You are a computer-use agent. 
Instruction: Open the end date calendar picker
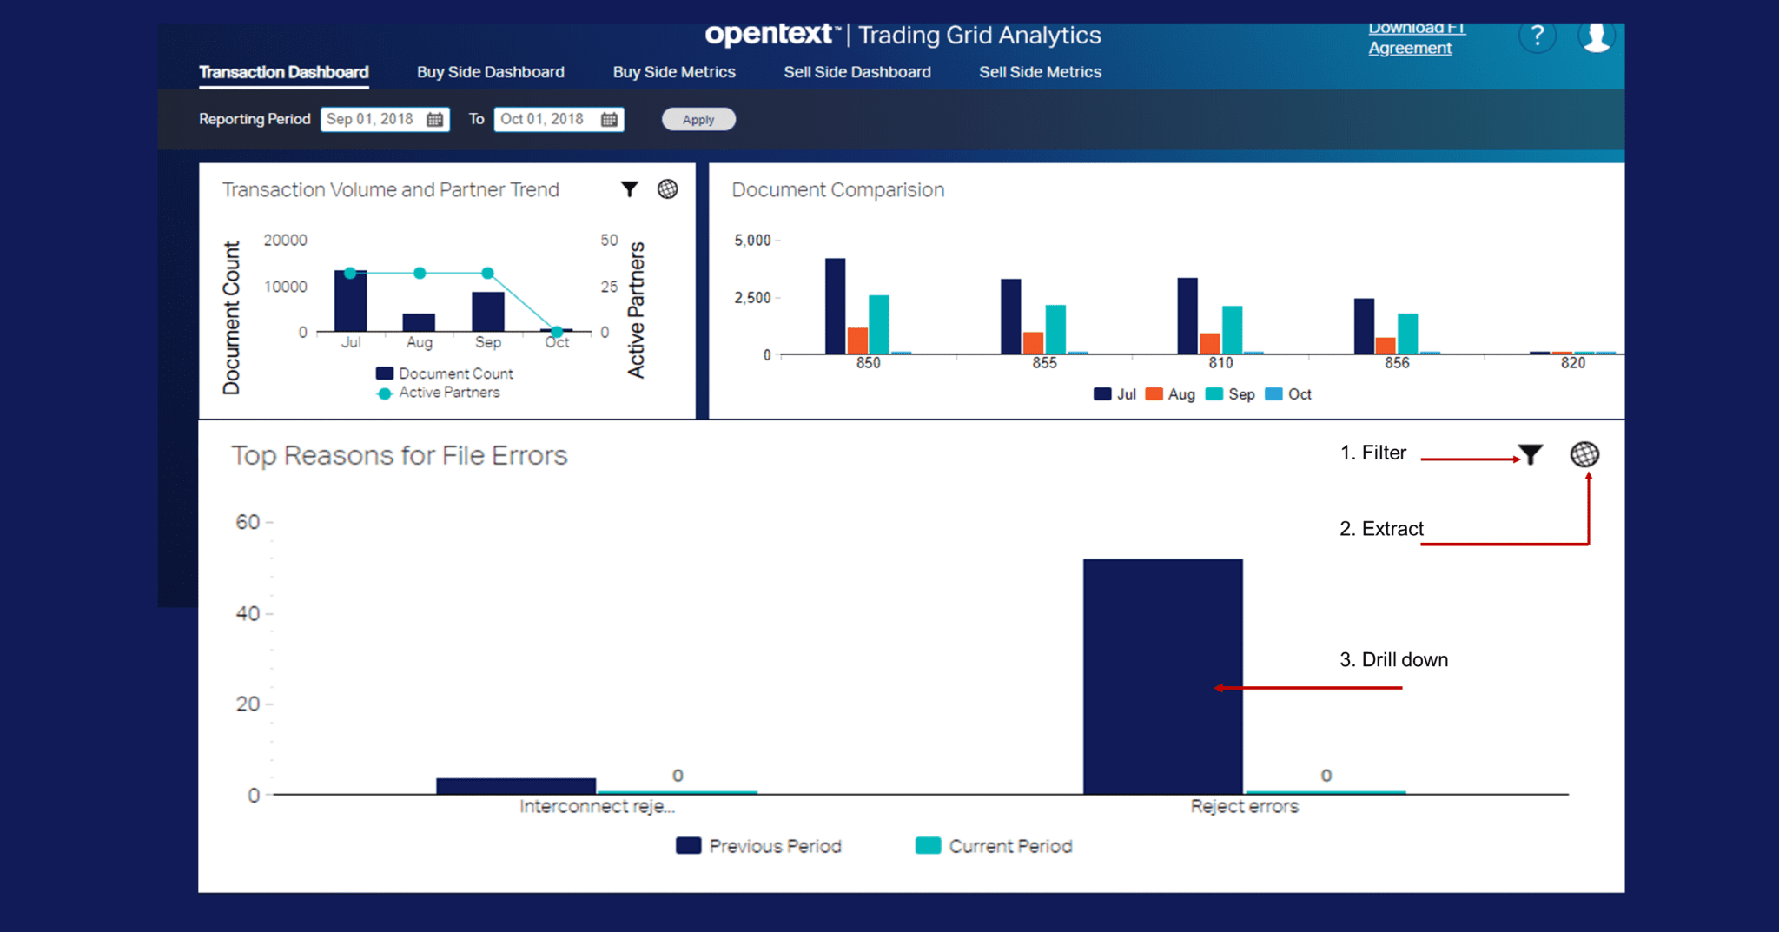tap(610, 119)
